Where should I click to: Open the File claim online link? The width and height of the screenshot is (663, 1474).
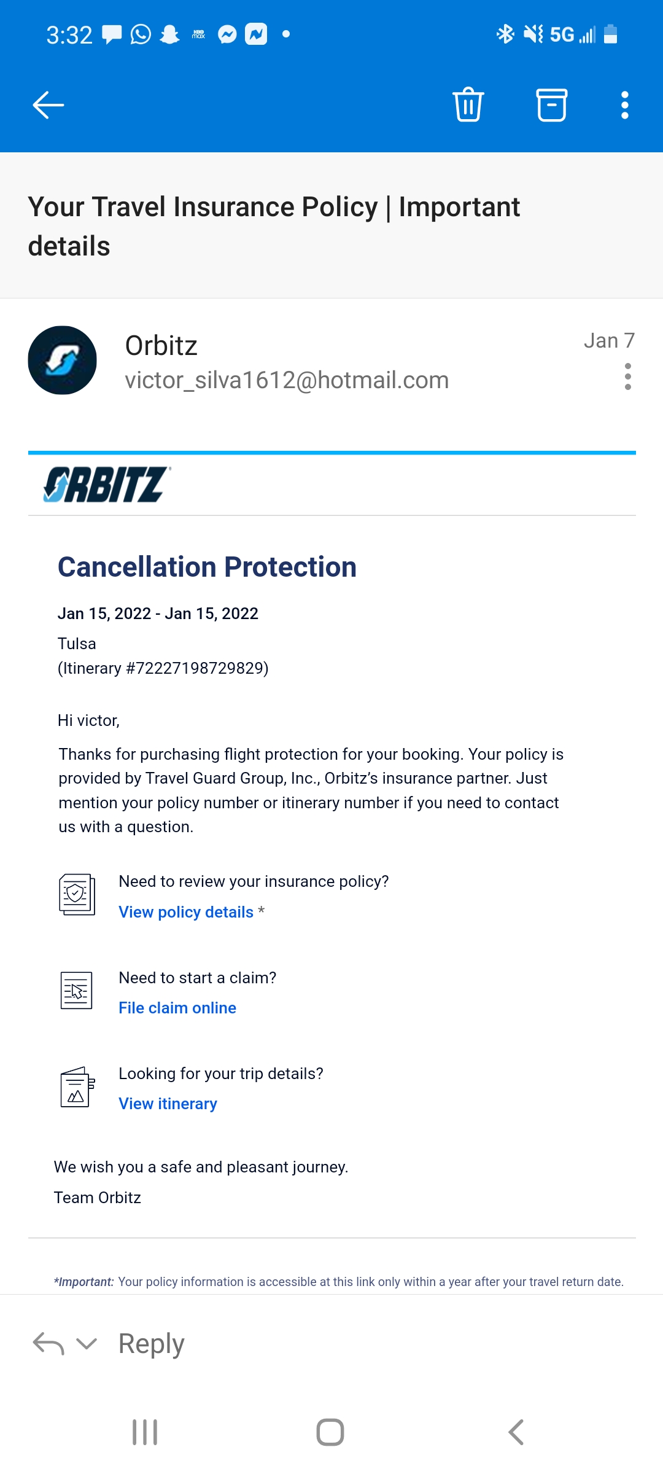point(177,1008)
